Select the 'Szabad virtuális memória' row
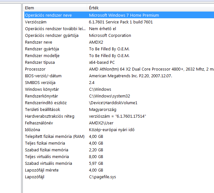The height and width of the screenshot is (193, 214). pyautogui.click(x=119, y=164)
